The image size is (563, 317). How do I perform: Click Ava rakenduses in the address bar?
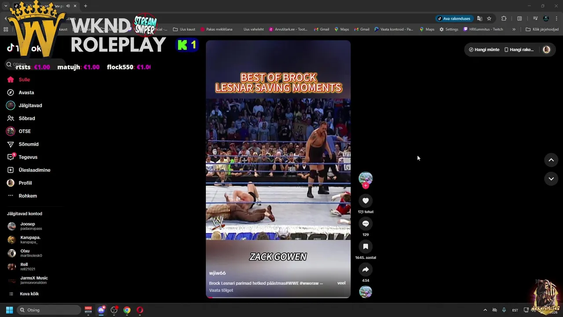(x=454, y=18)
